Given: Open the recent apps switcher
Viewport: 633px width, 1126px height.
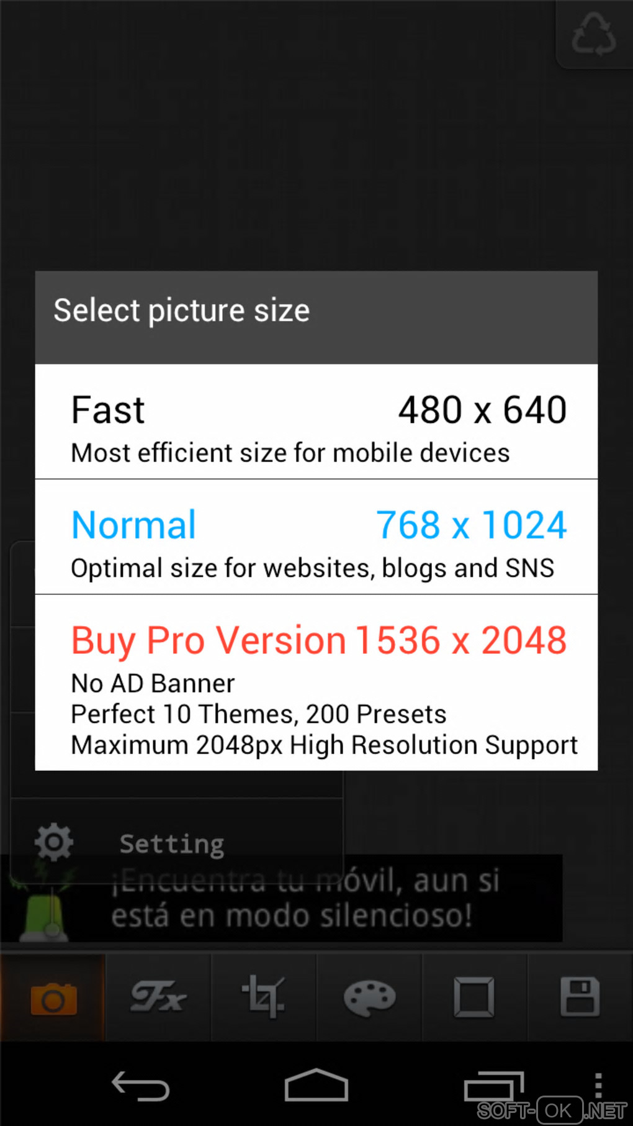Looking at the screenshot, I should [x=493, y=1087].
